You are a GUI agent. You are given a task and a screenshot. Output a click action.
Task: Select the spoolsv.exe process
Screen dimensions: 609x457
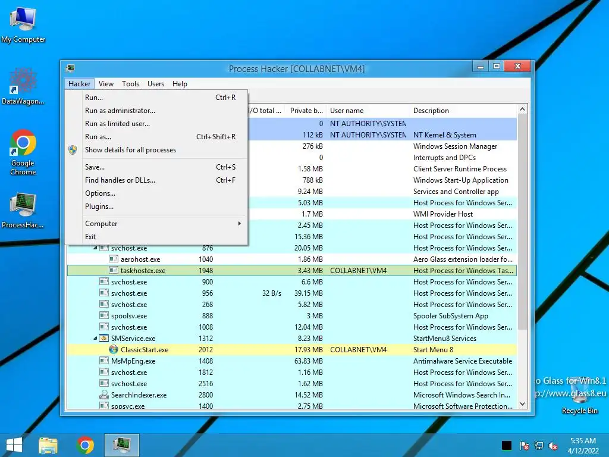point(292,315)
